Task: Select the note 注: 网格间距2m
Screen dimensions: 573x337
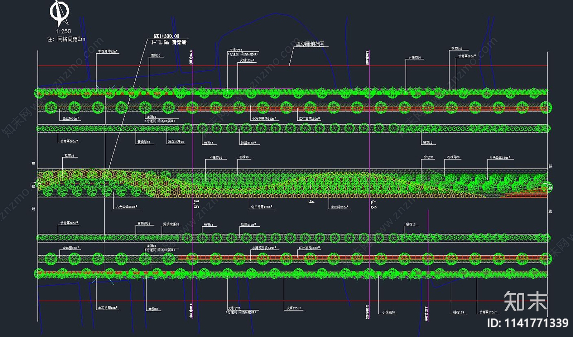Action: pos(66,39)
